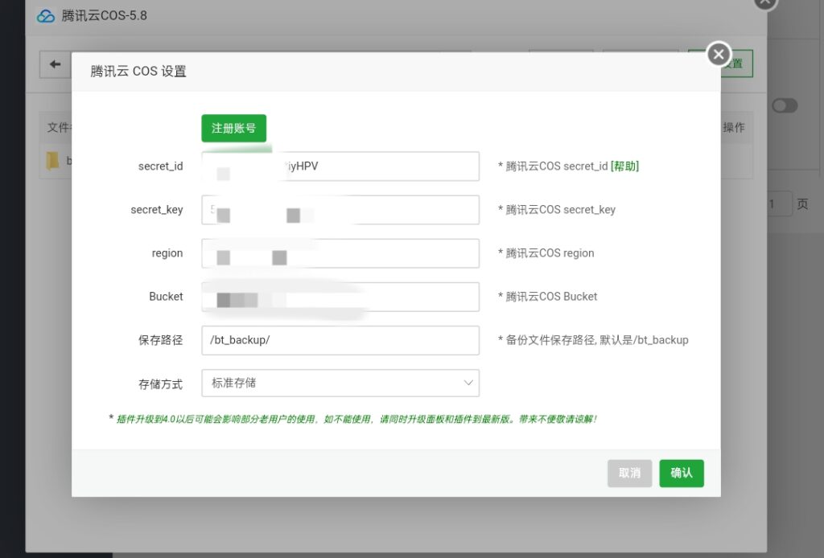
Task: Click the 腾讯云COS-5.8 window title
Action: click(x=104, y=16)
